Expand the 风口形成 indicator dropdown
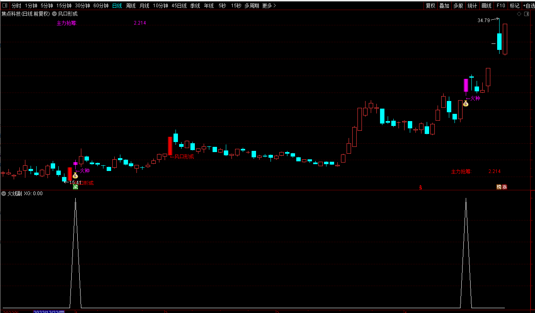 pos(54,14)
